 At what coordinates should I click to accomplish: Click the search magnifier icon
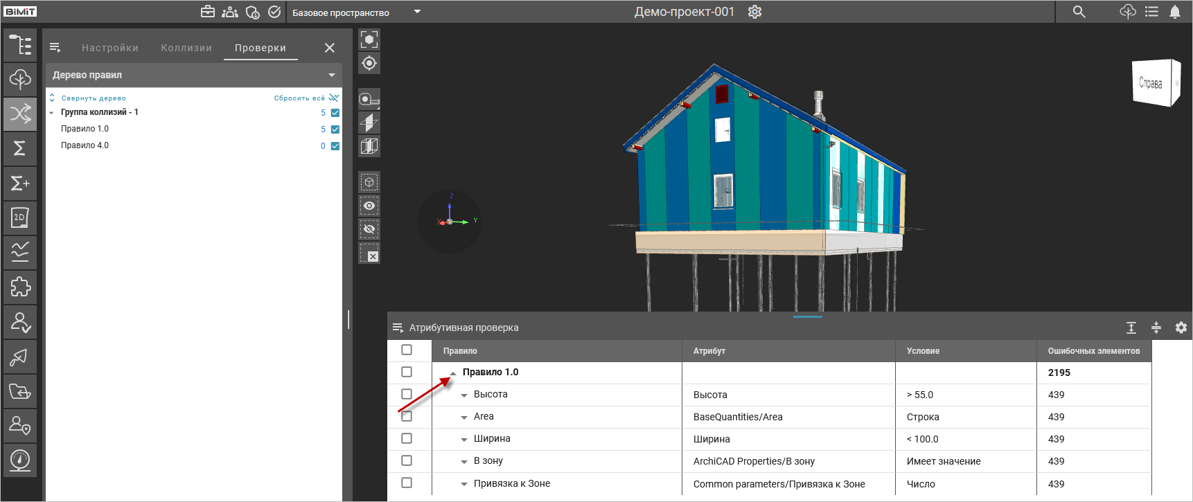[1079, 12]
